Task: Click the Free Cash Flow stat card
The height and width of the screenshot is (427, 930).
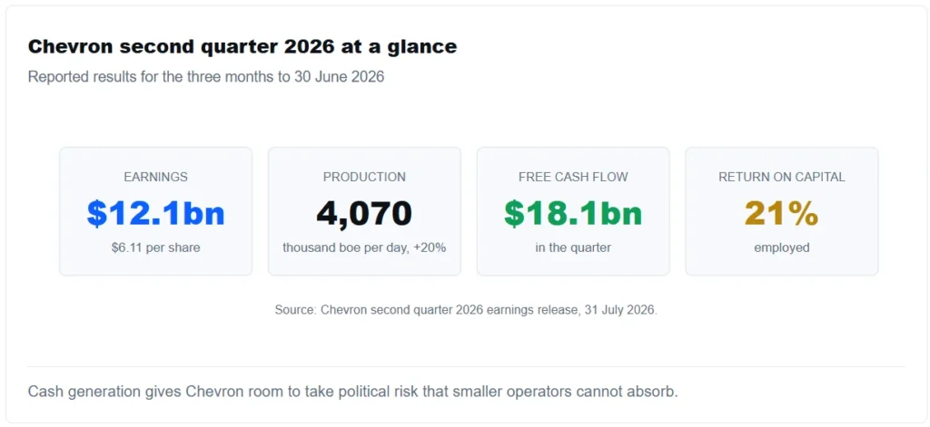Action: 573,211
